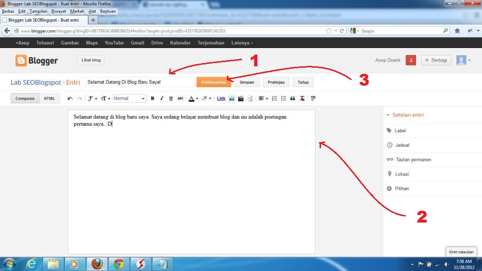Go back with browser back arrow

point(7,31)
